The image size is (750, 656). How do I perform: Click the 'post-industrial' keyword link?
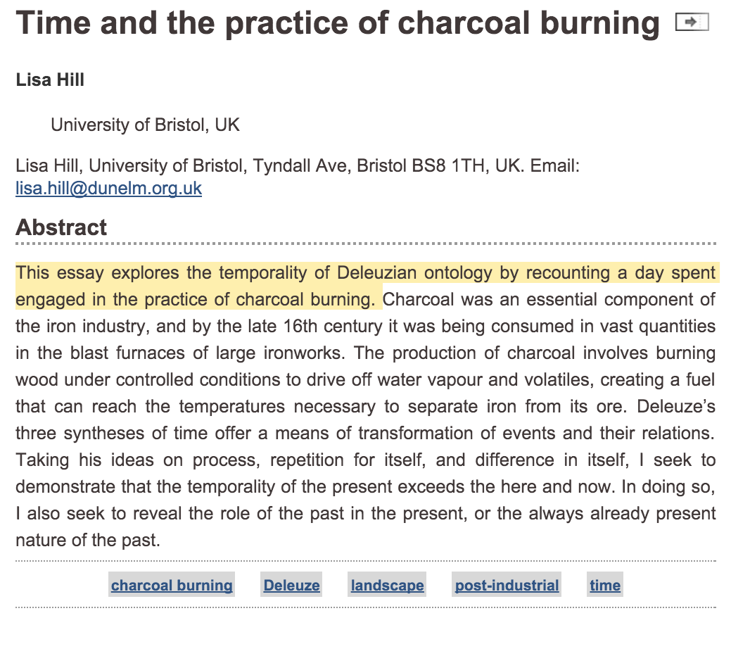point(507,585)
